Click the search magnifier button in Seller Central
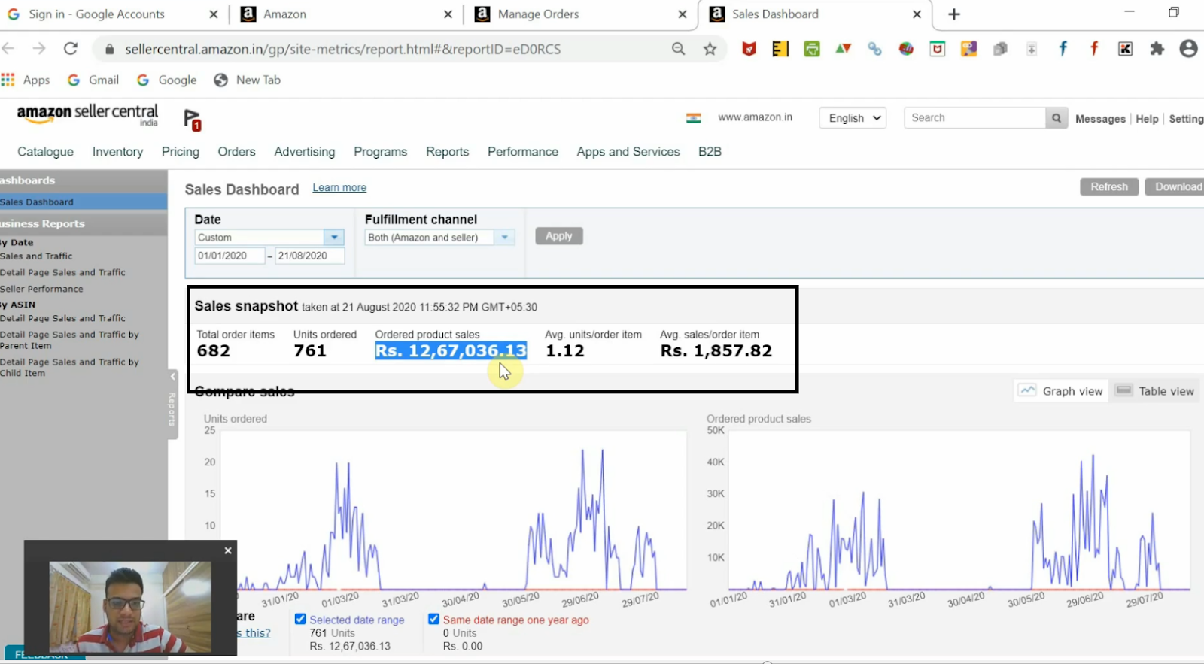Screen dimensions: 1204x664 coord(1057,118)
